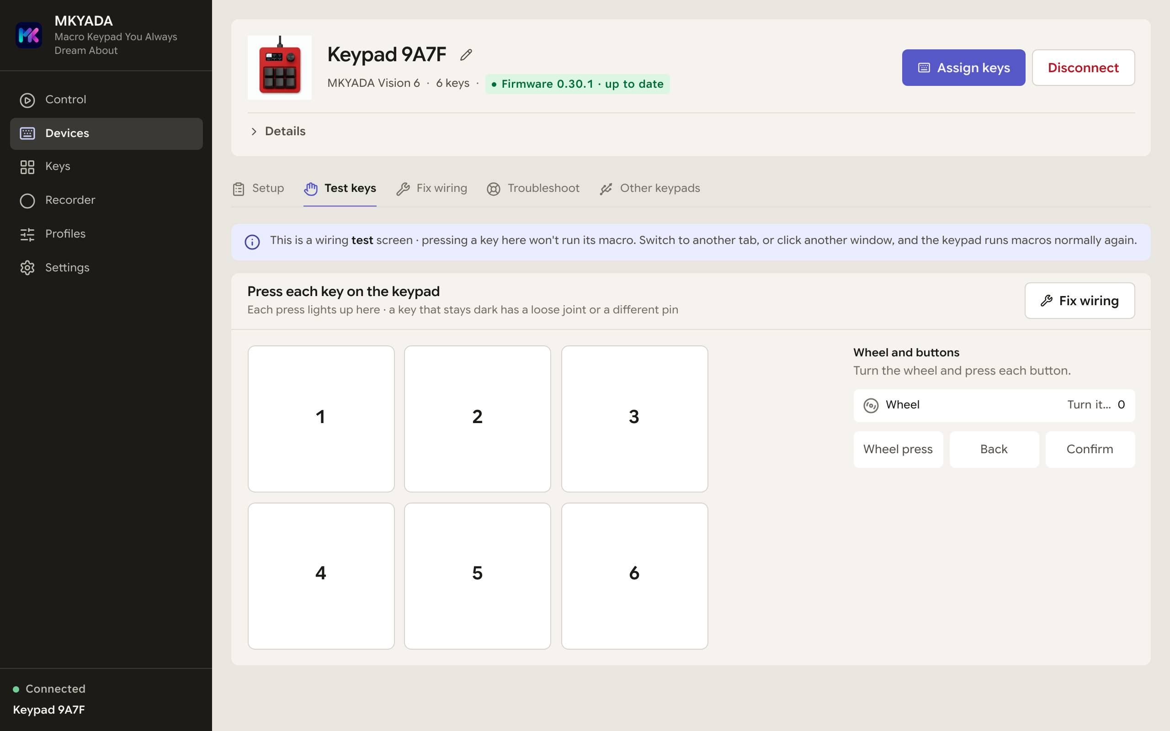Click the Connected status text

tap(55, 689)
